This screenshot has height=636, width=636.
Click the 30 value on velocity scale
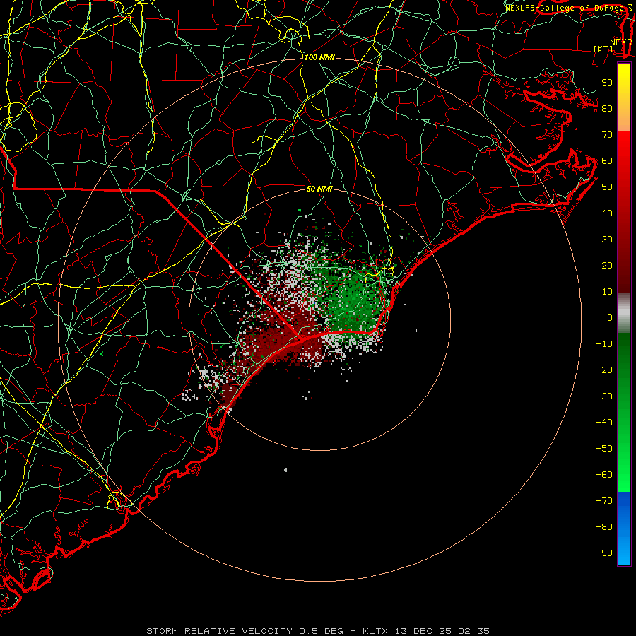point(607,240)
